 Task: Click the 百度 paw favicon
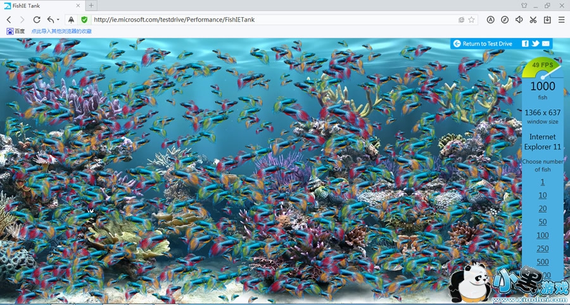9,31
